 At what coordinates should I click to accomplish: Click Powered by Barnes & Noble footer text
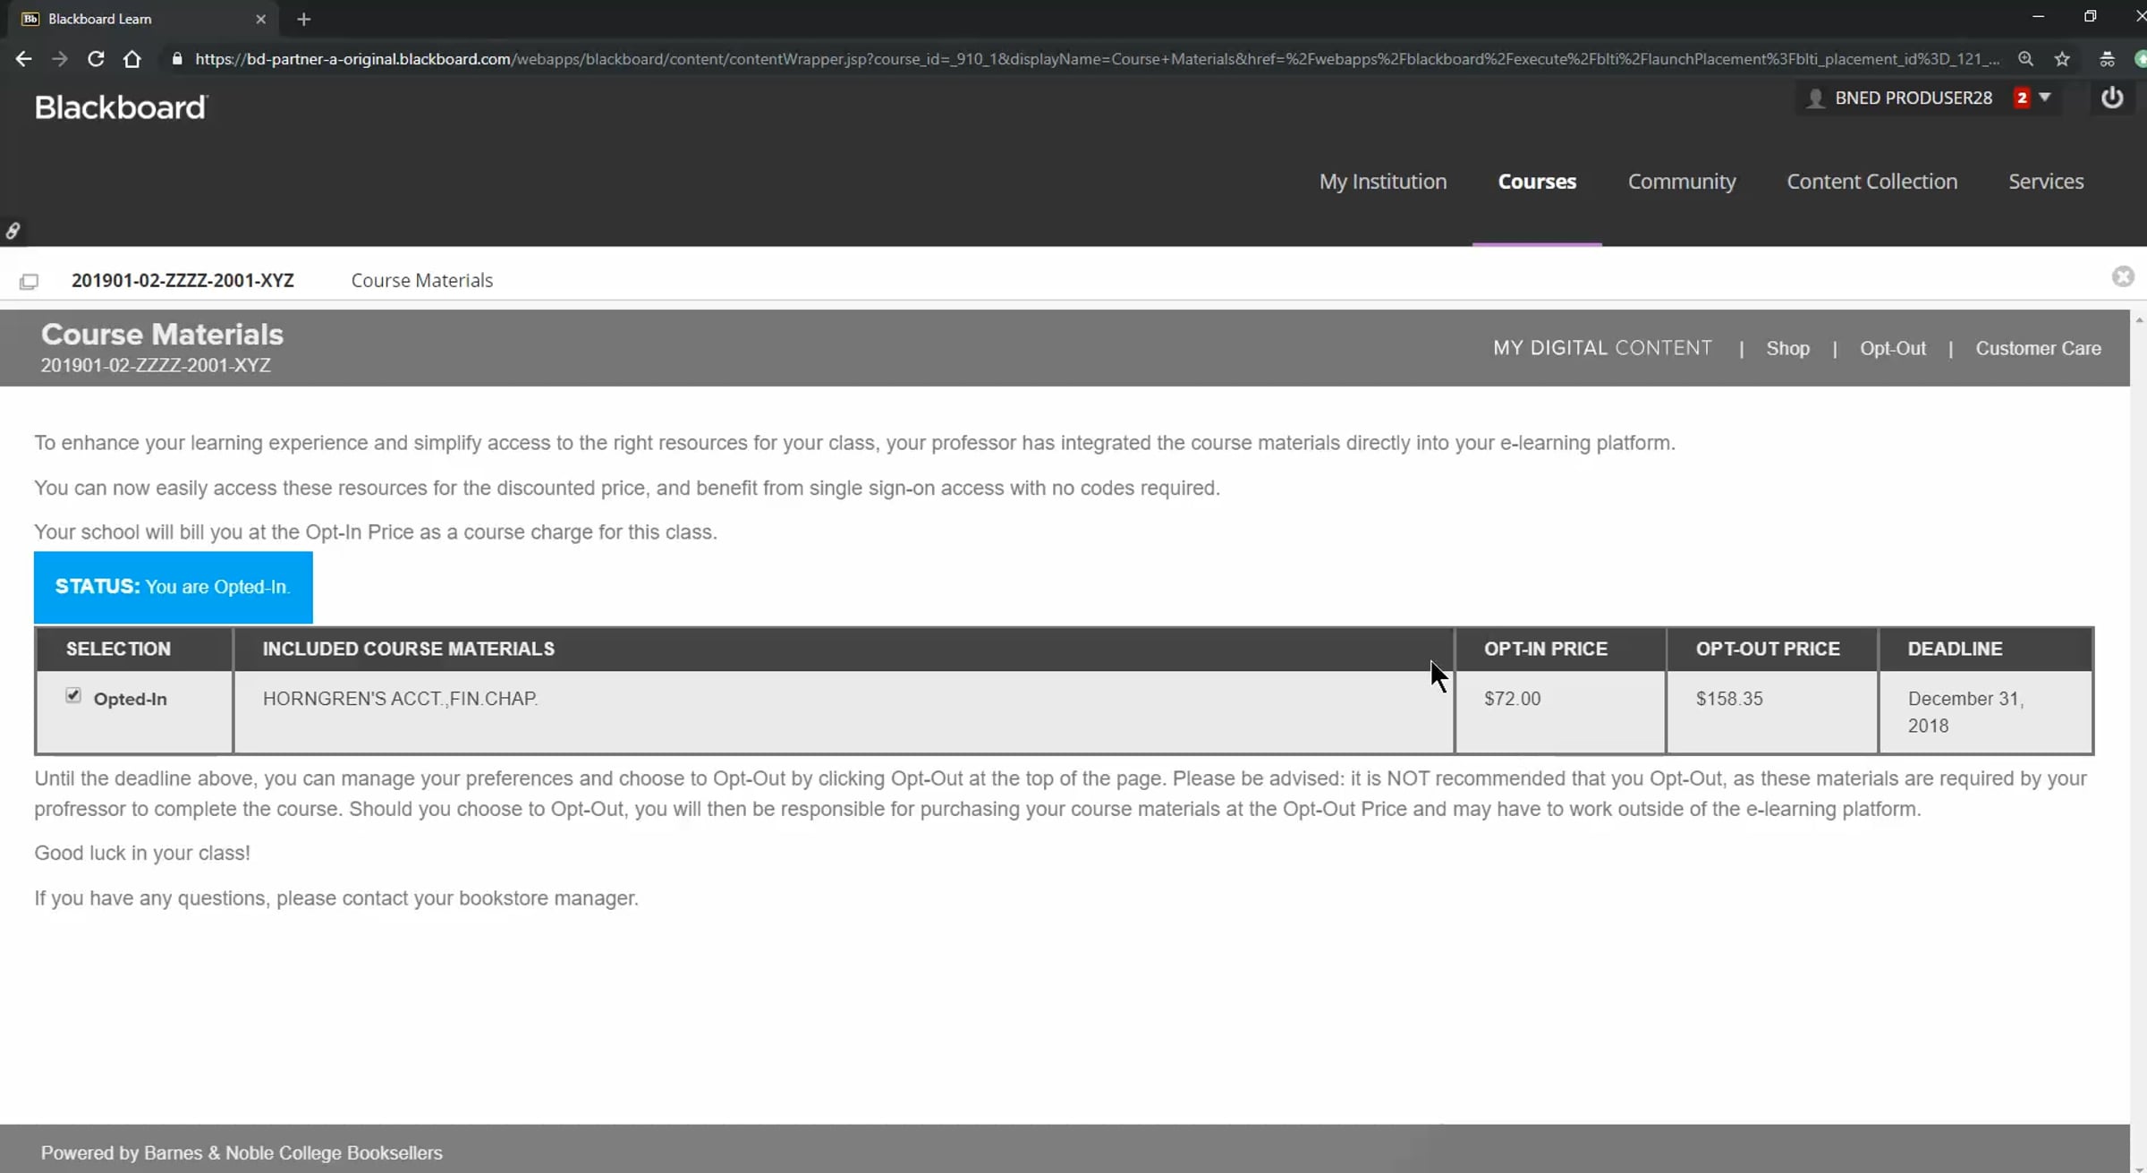[242, 1153]
